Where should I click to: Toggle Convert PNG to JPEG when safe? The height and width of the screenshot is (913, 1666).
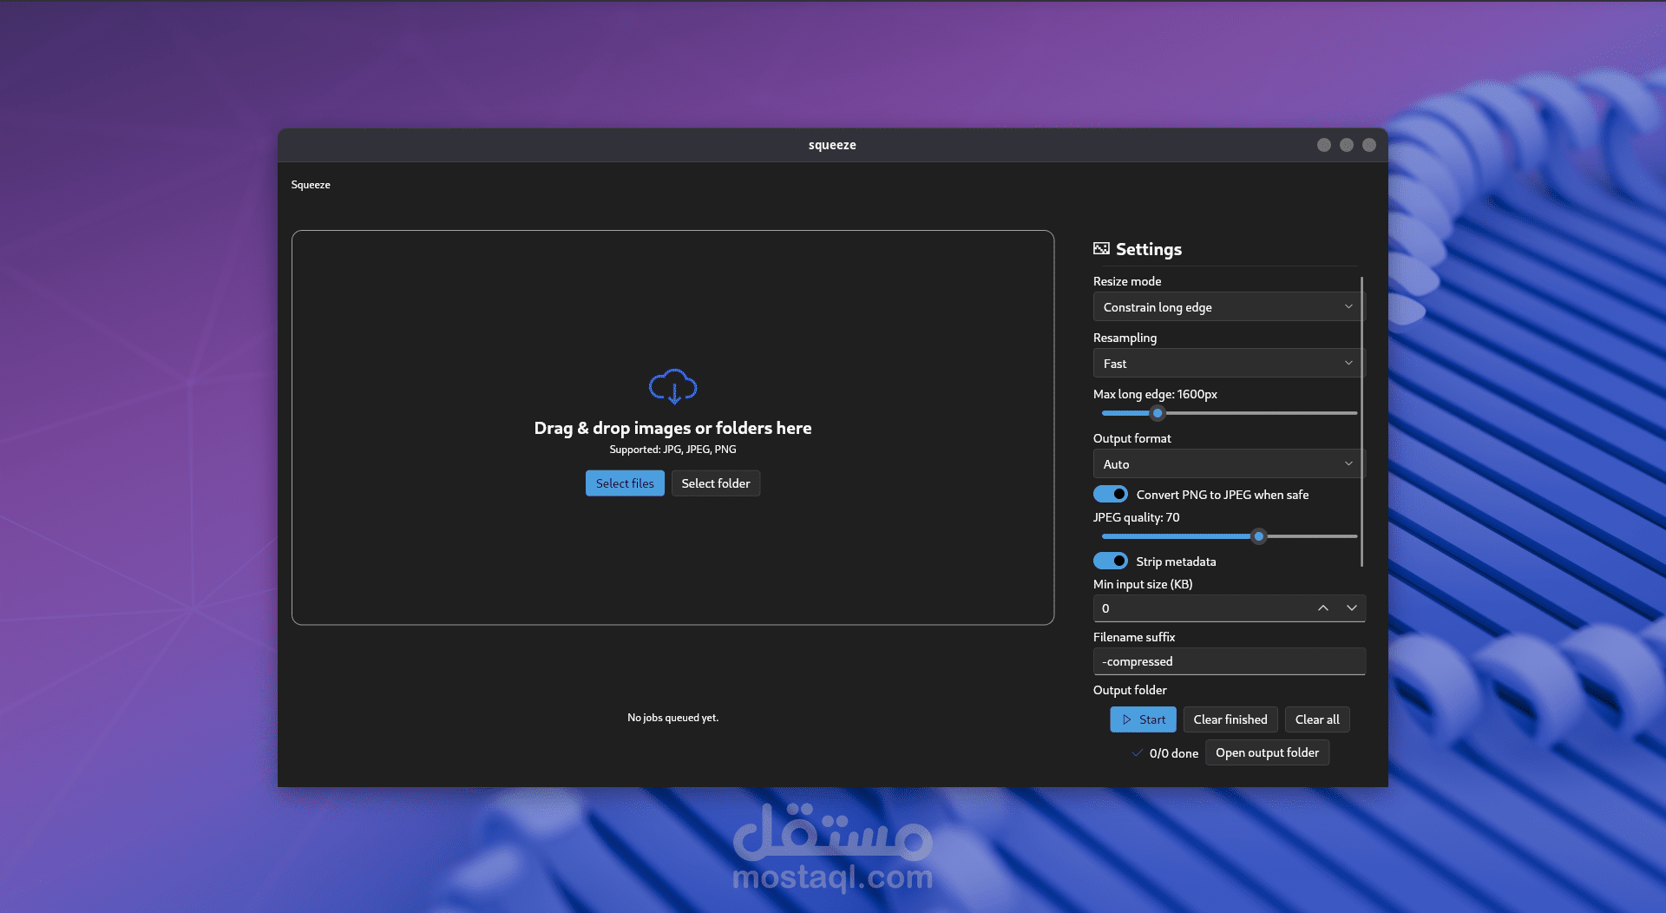(x=1111, y=494)
